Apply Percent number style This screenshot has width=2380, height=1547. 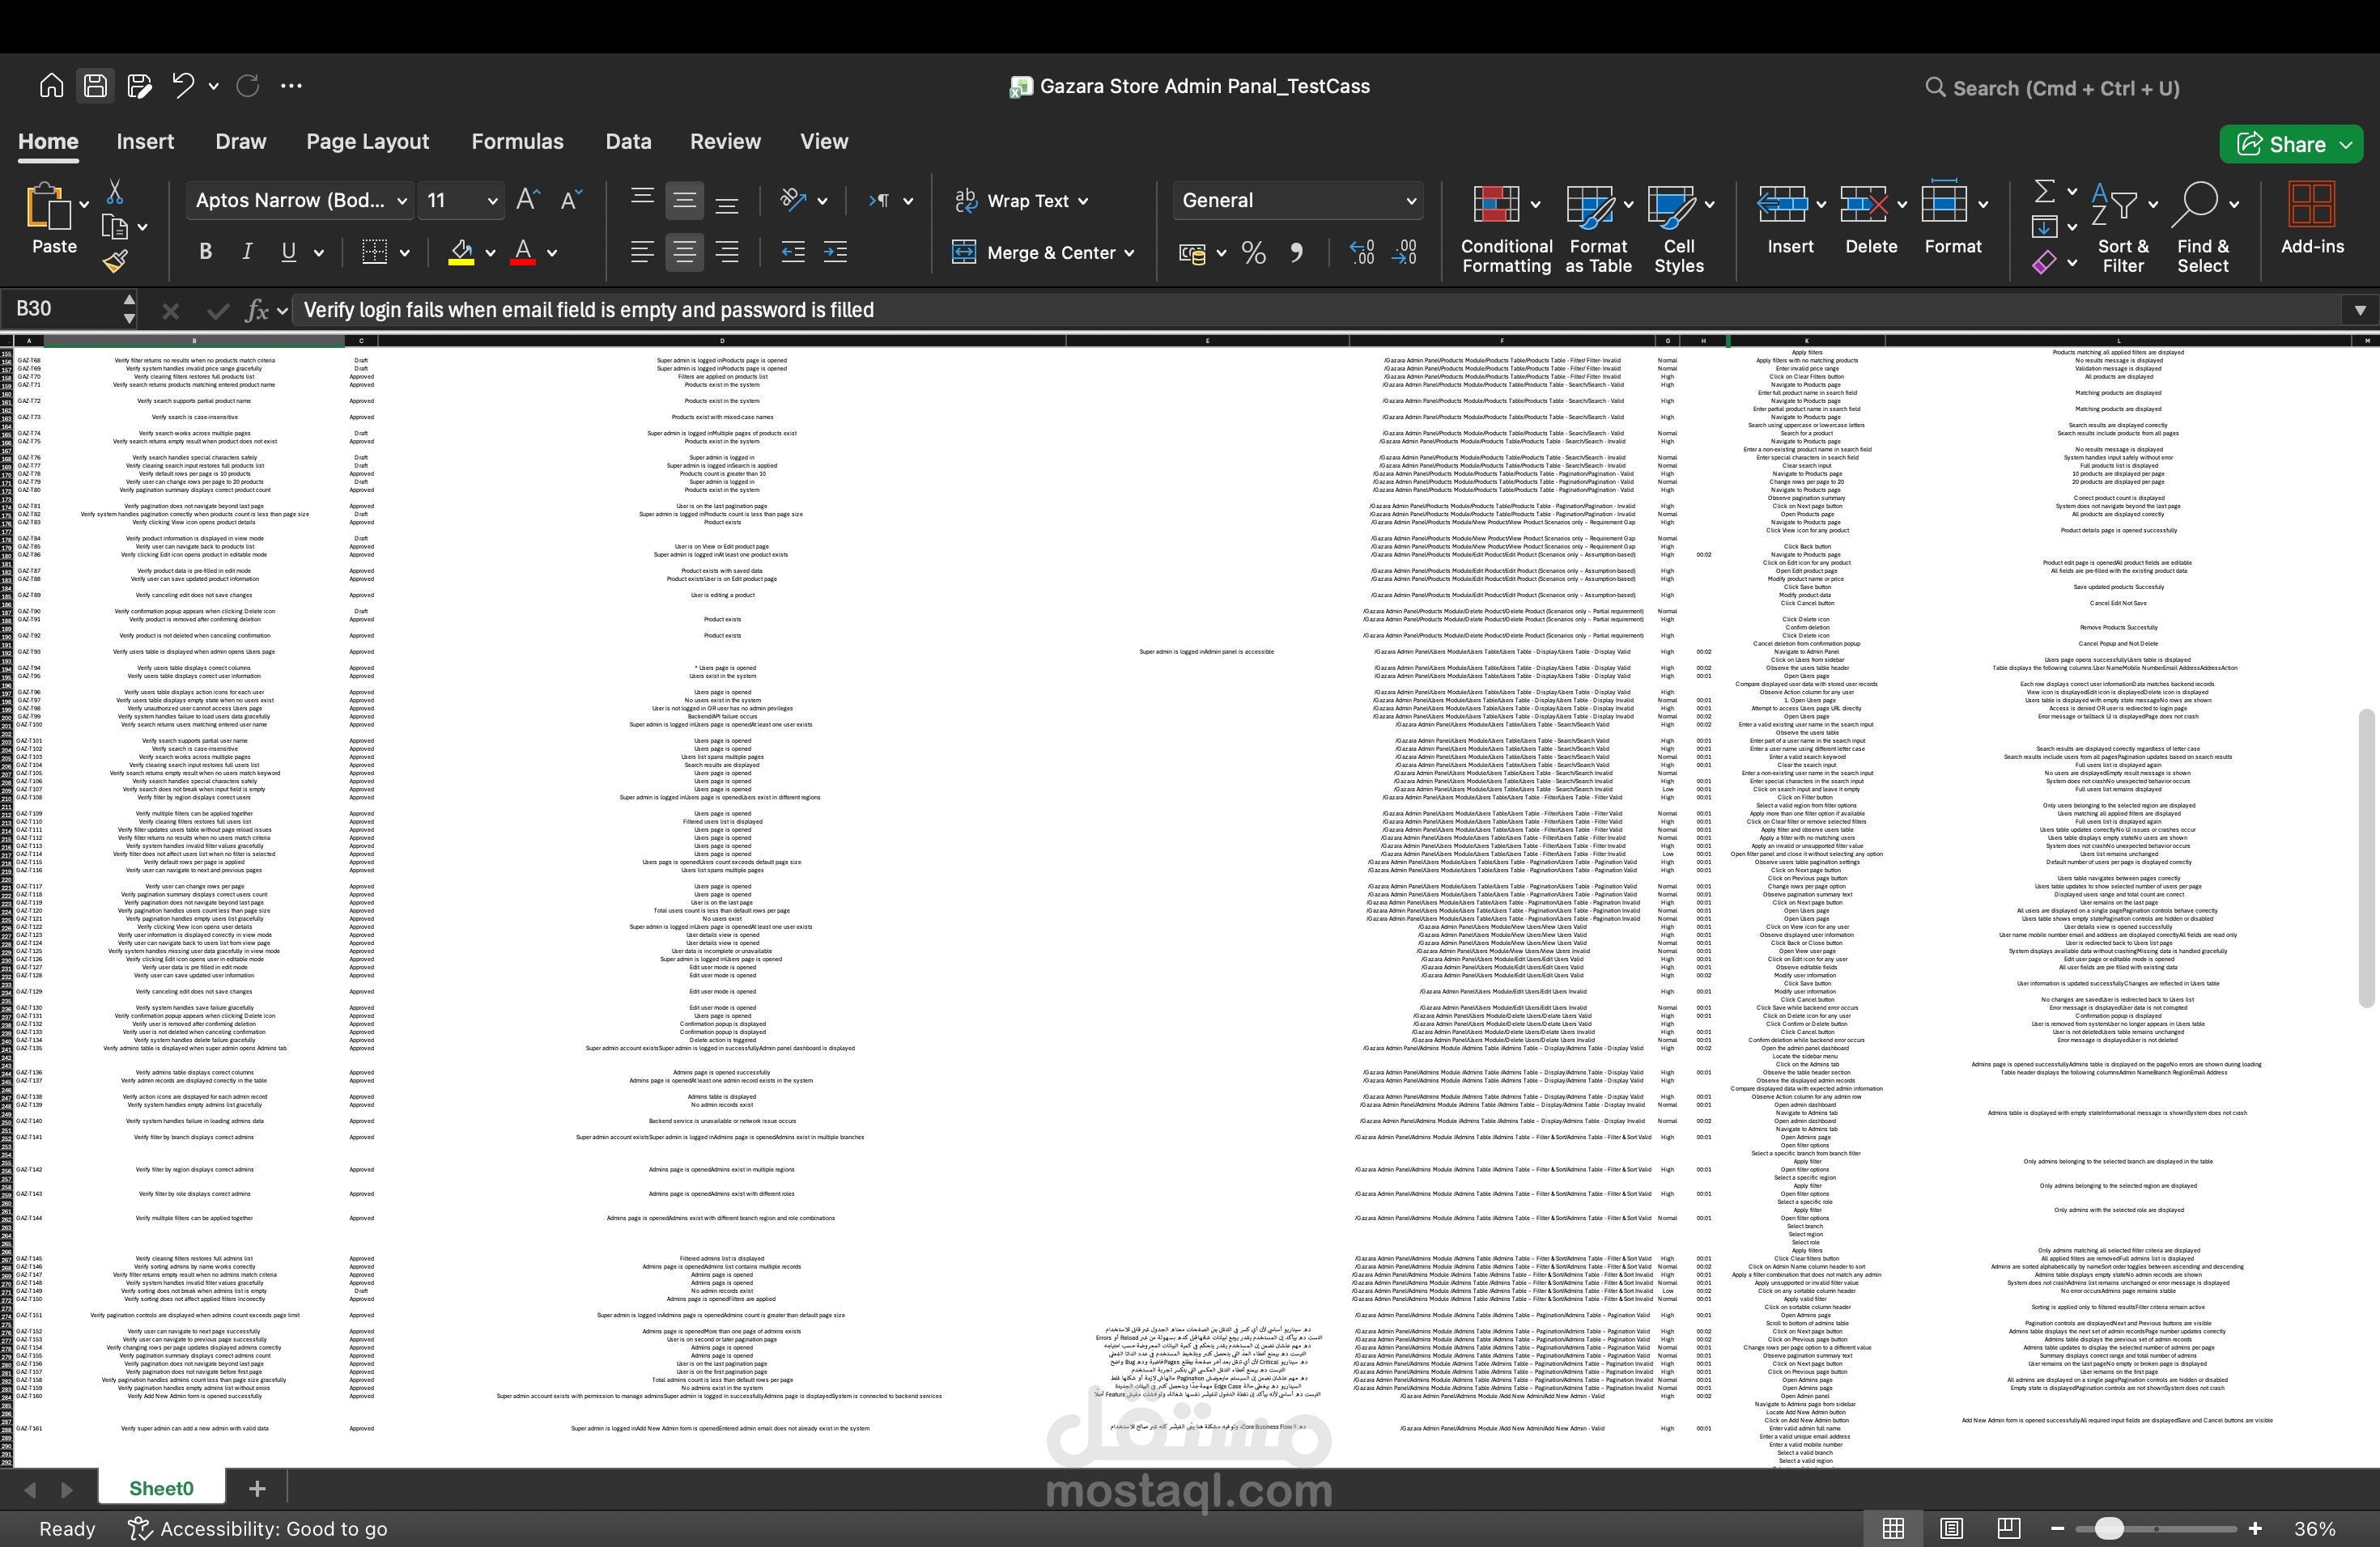1253,252
